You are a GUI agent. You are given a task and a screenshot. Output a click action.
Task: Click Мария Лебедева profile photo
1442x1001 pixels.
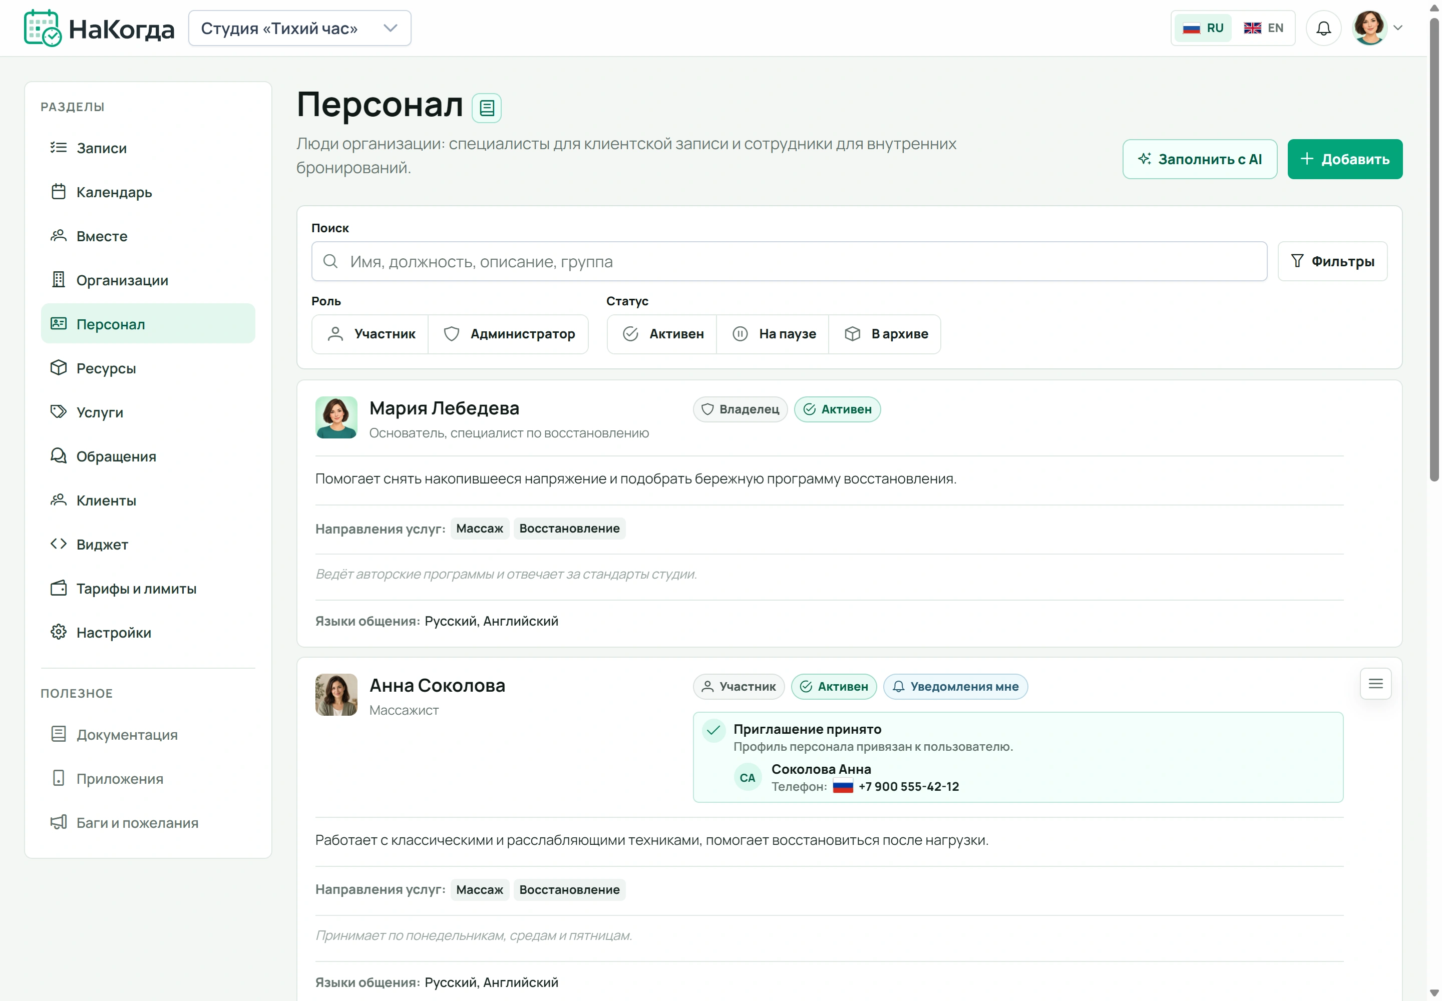pos(336,417)
